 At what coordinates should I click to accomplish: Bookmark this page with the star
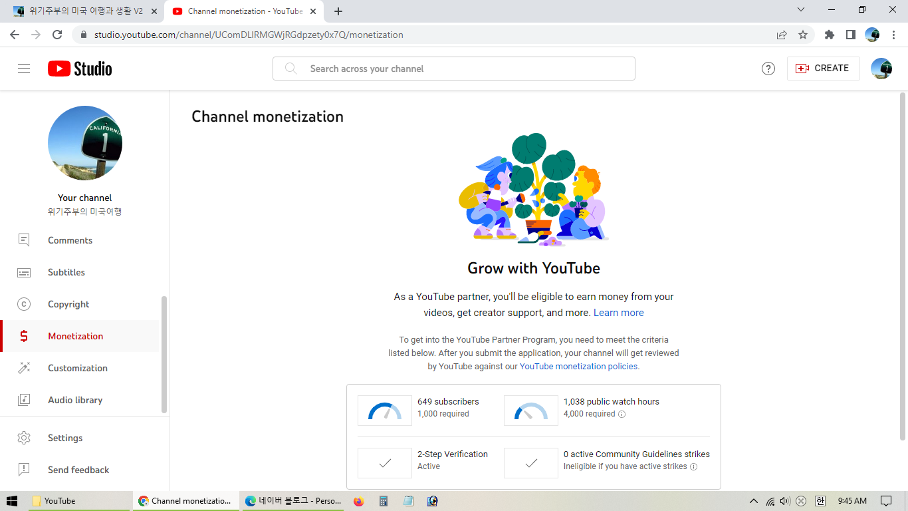coord(803,35)
